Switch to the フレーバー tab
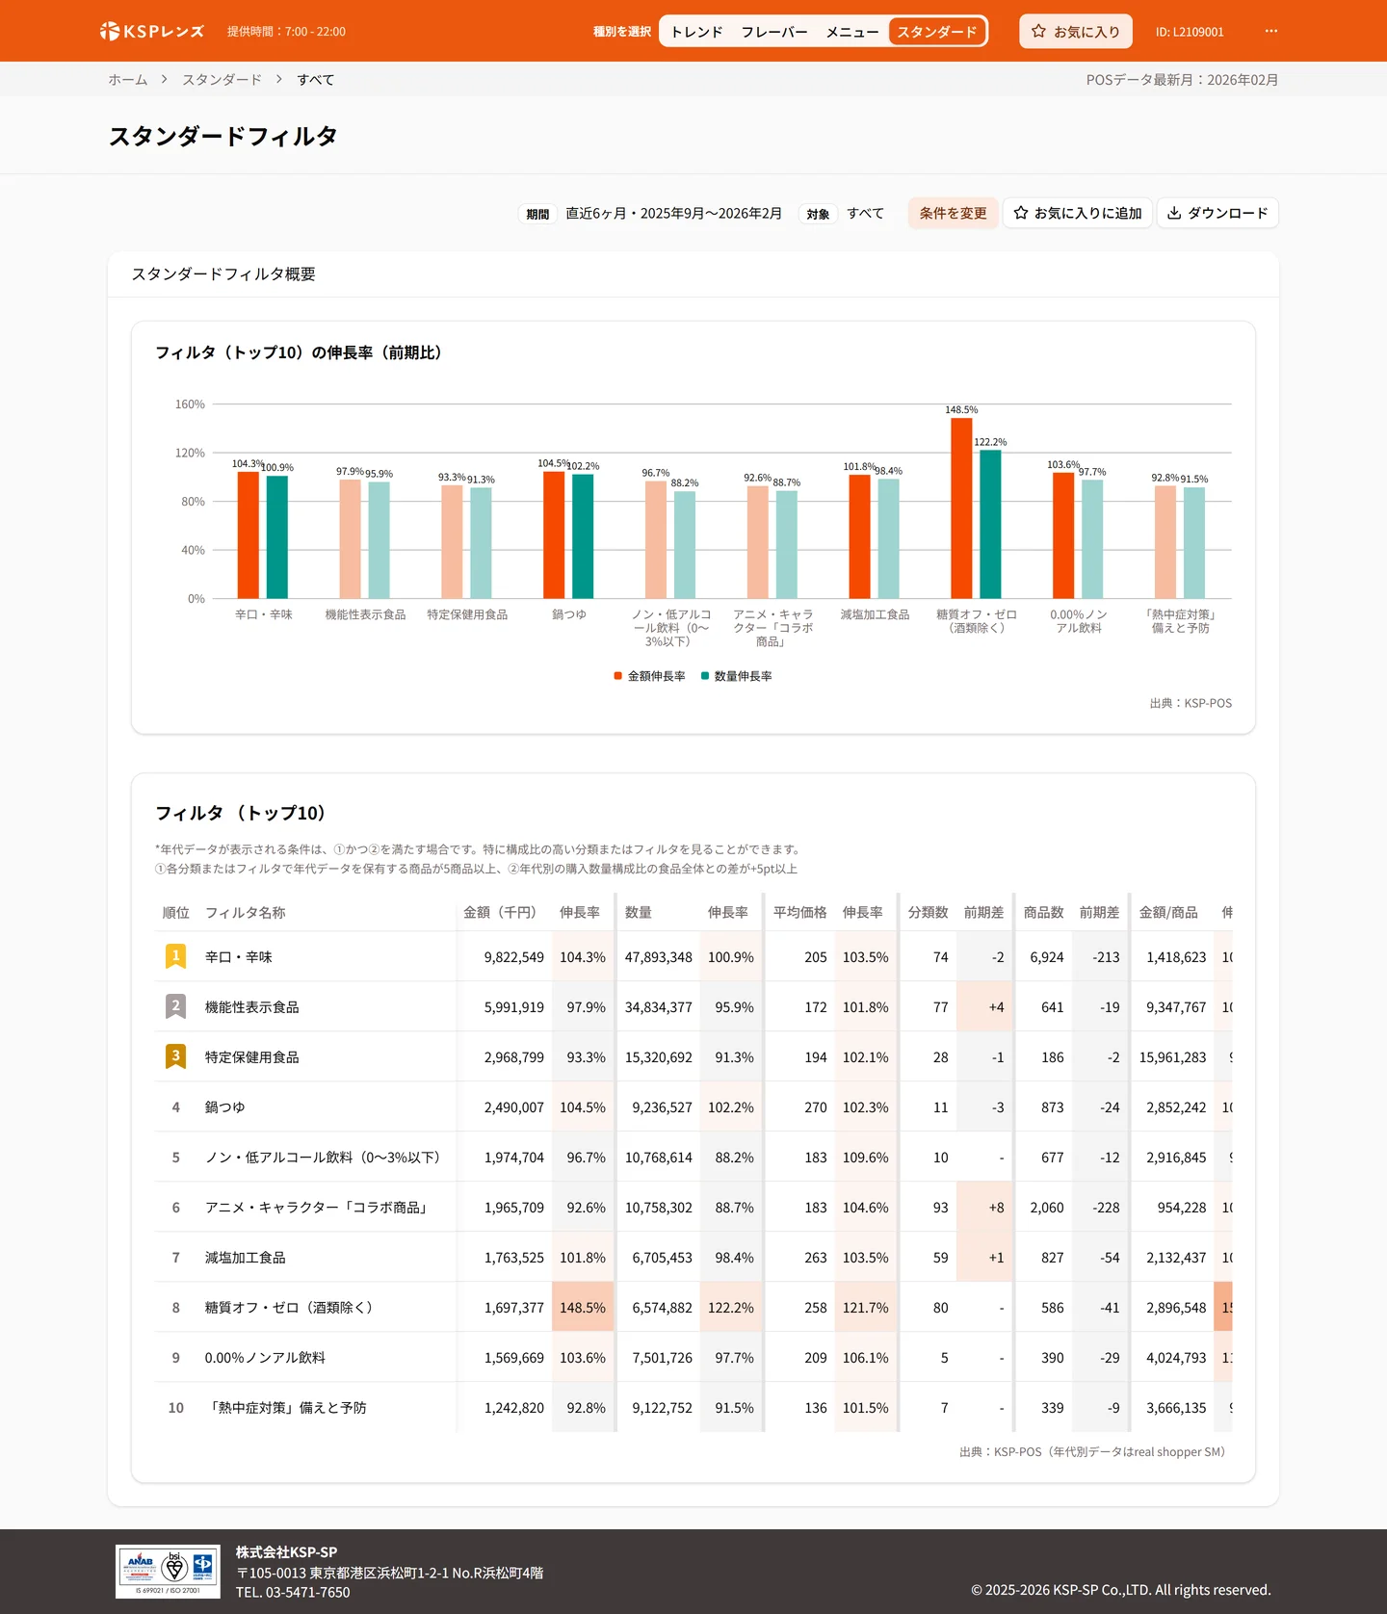 (773, 32)
